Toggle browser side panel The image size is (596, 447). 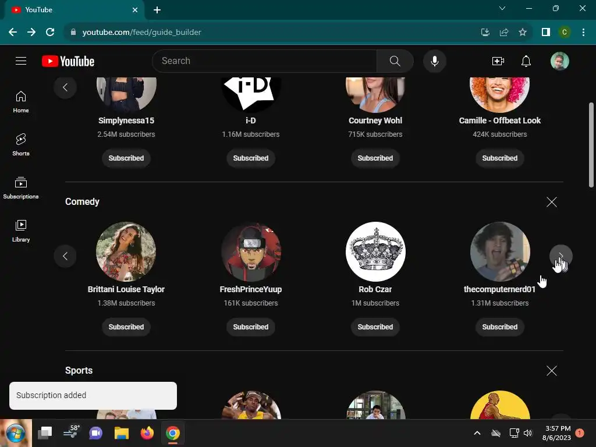coord(546,33)
